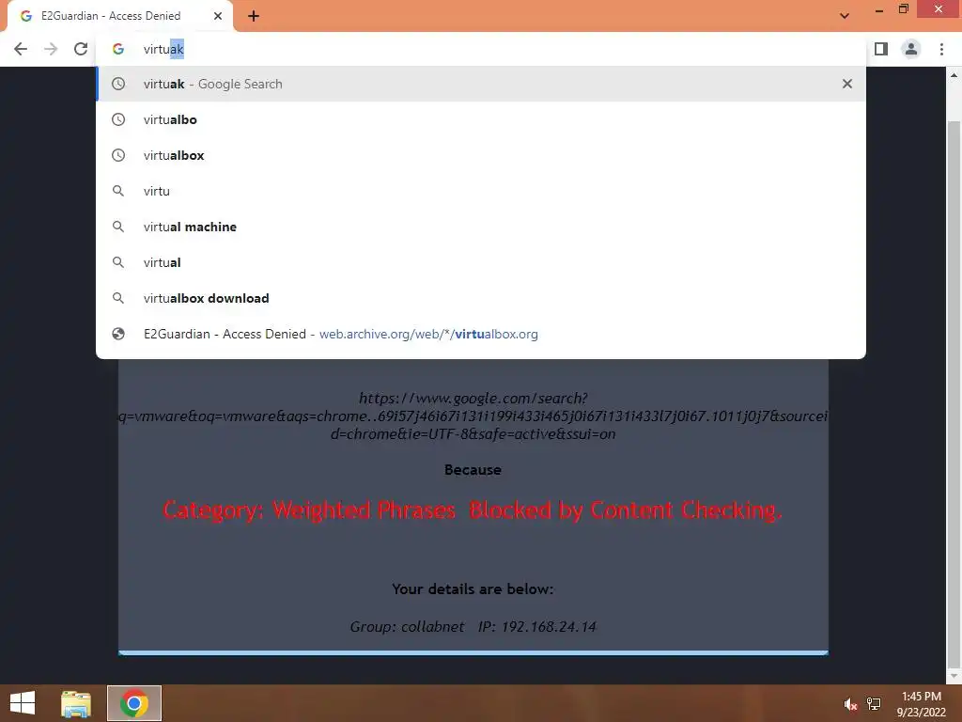This screenshot has height=722, width=962.
Task: Remove the virtuak suggestion with the X
Action: [847, 84]
